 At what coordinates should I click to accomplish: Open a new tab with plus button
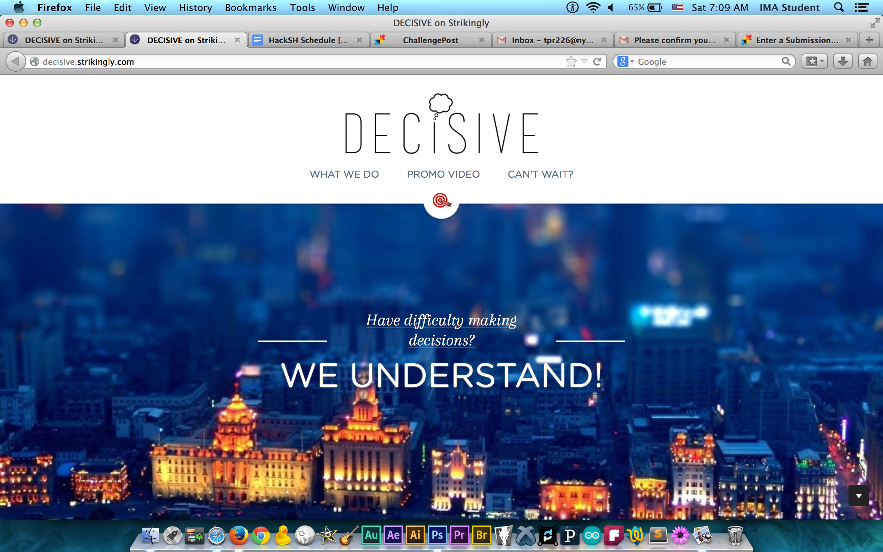click(x=869, y=40)
